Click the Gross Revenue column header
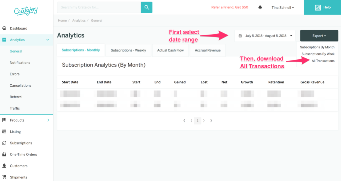Image resolution: width=341 pixels, height=181 pixels. (x=312, y=82)
